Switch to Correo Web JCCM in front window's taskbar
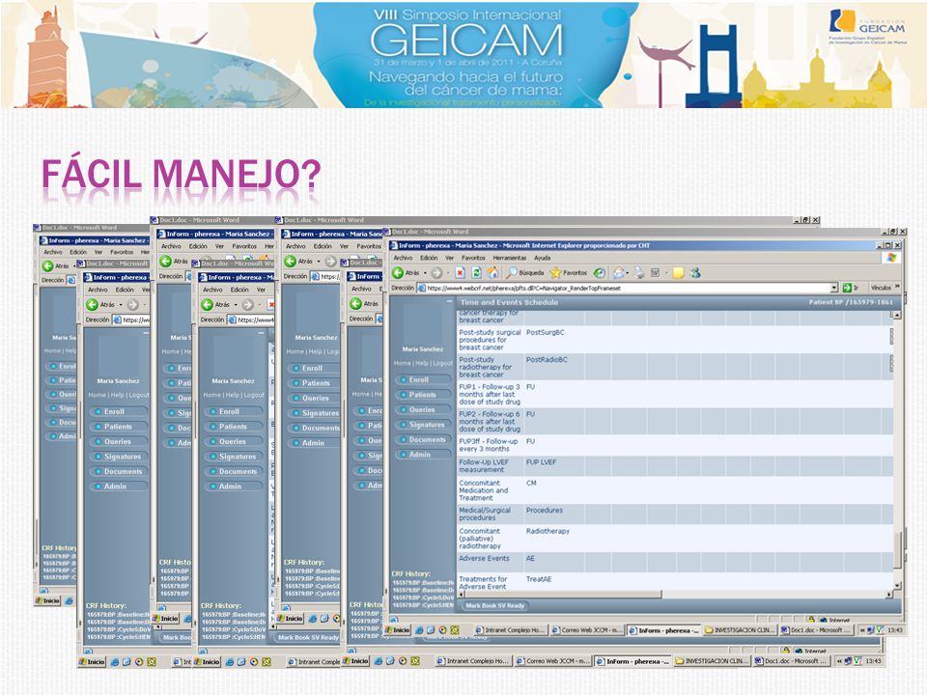927x695 pixels. pyautogui.click(x=587, y=630)
